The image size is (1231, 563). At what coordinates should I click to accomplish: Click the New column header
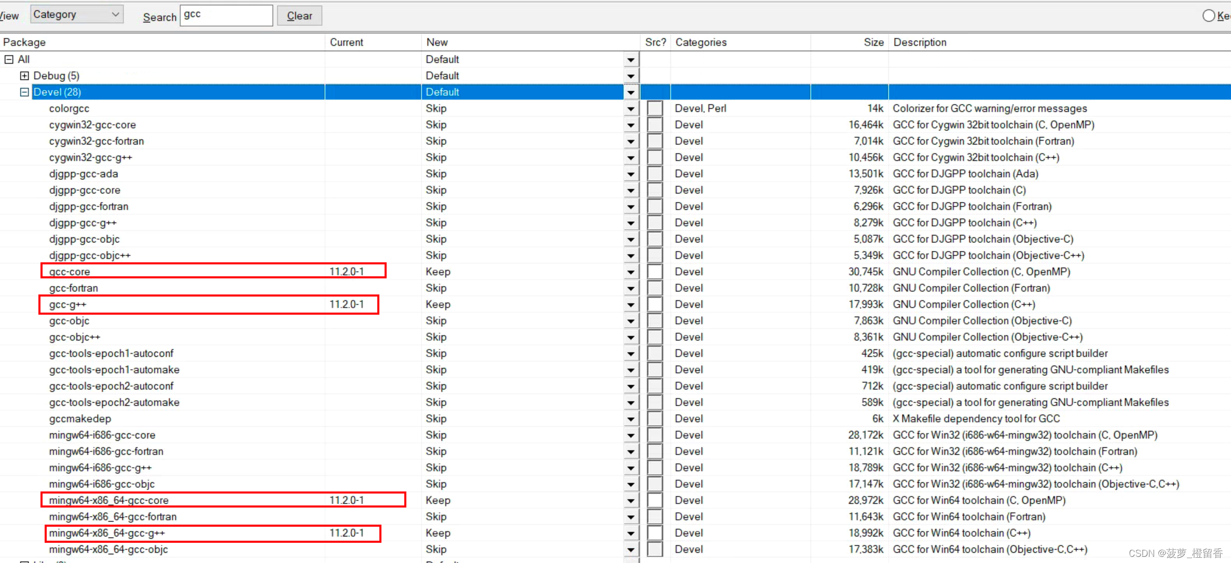pyautogui.click(x=531, y=43)
